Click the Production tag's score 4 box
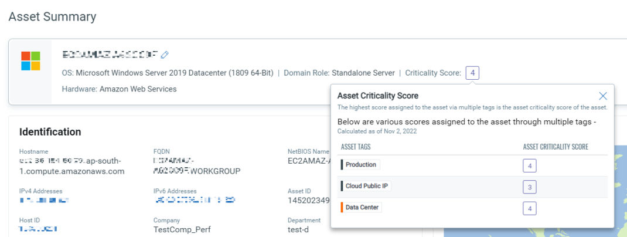Screen dimensions: 627x237 click(x=530, y=165)
